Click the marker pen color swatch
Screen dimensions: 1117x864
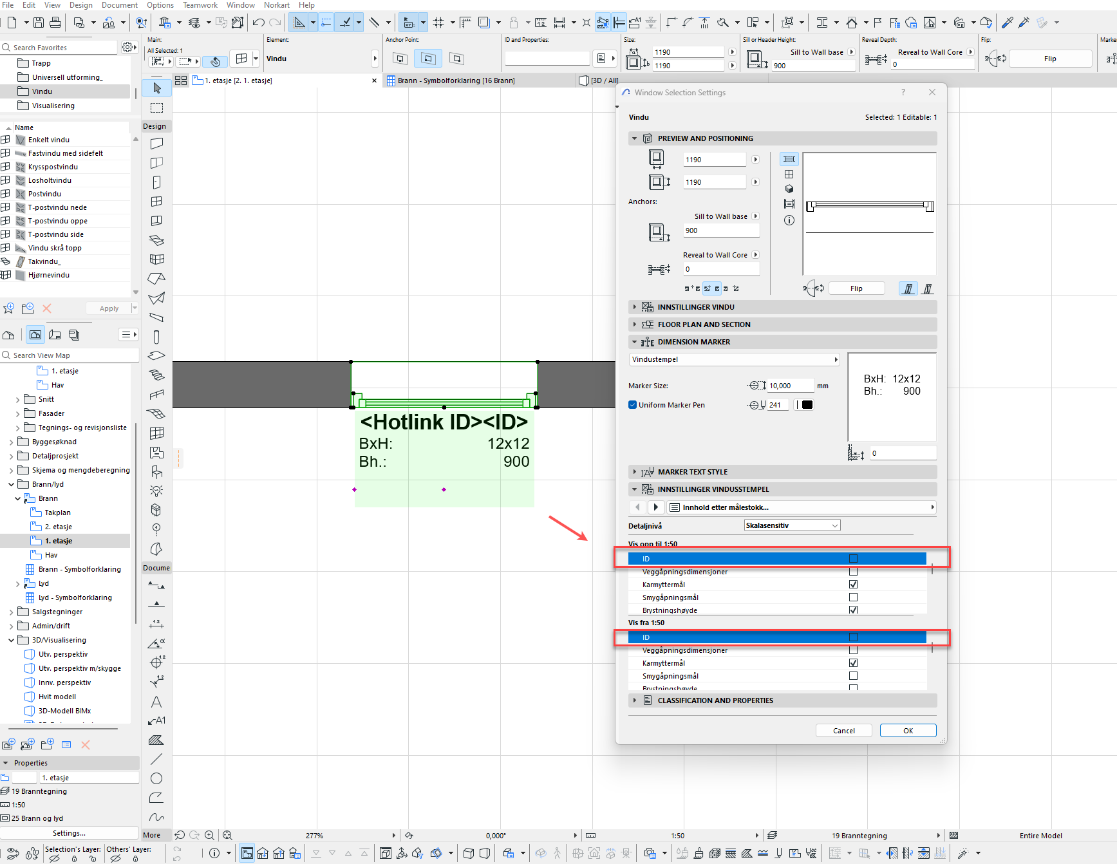pyautogui.click(x=807, y=405)
